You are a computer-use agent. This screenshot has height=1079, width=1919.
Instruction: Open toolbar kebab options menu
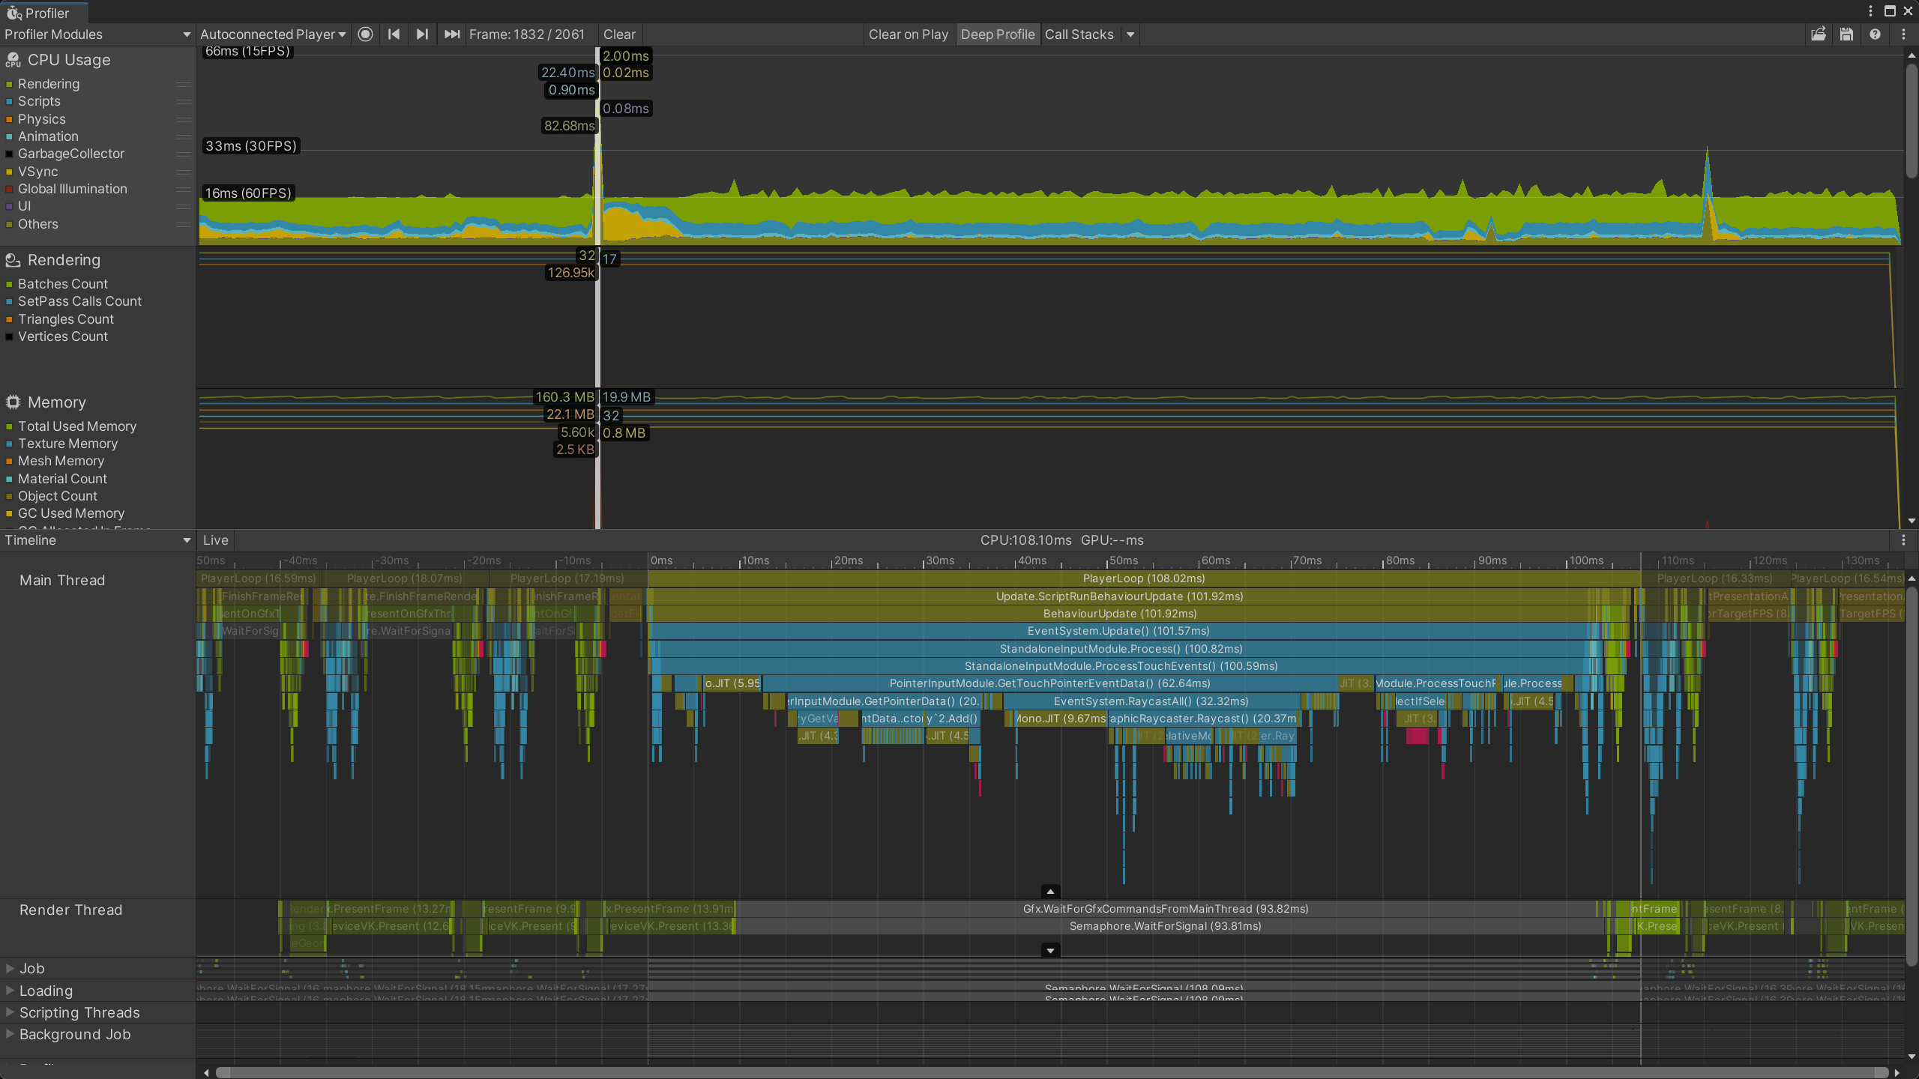(x=1903, y=34)
